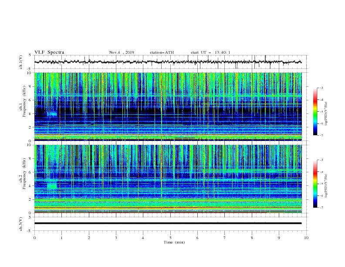The width and height of the screenshot is (345, 267).
Task: Click the last time axis tick label "10"
Action: 306,238
